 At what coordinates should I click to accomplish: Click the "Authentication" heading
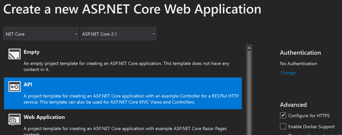pos(300,53)
